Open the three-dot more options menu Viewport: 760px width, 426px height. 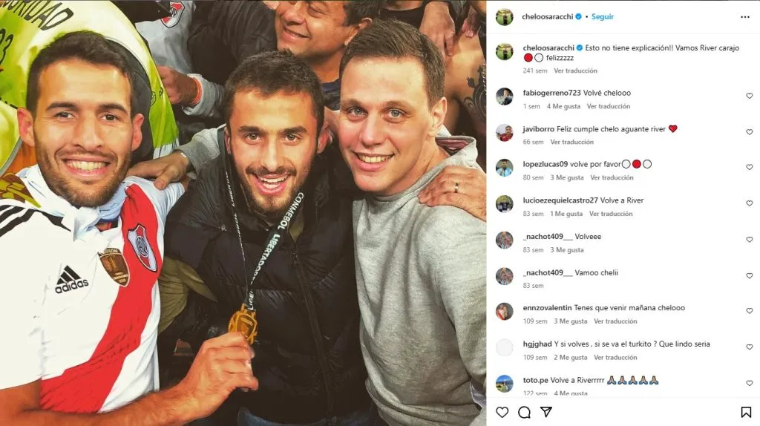745,17
